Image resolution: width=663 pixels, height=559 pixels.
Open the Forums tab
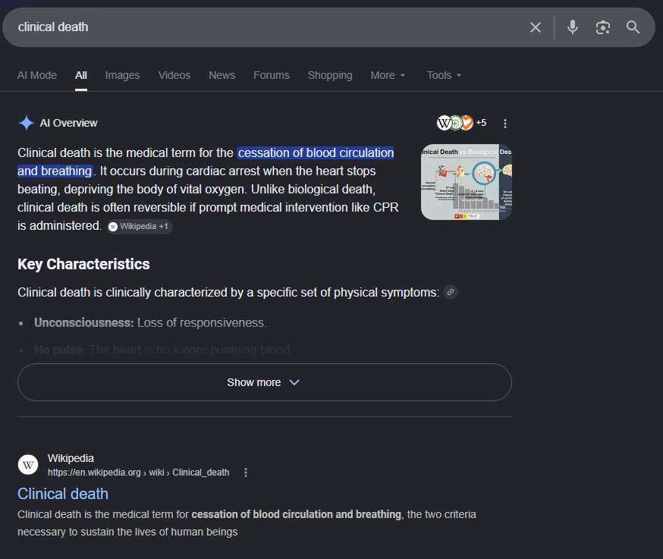pos(272,75)
